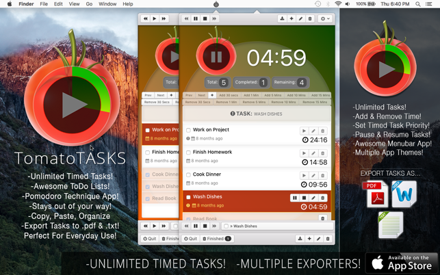Click the trash icon in front window's bottom bar
Image resolution: width=440 pixels, height=275 pixels.
tap(328, 239)
